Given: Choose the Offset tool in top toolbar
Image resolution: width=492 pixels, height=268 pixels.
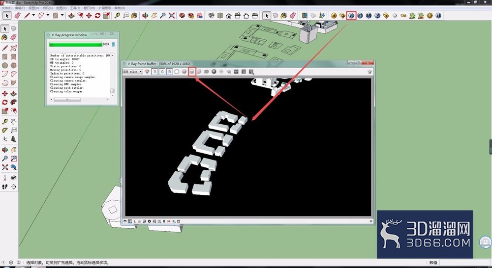Looking at the screenshot, I should point(80,15).
